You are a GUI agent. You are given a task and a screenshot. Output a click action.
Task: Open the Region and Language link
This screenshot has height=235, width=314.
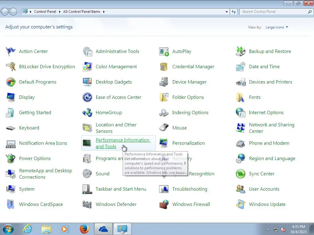tap(272, 159)
